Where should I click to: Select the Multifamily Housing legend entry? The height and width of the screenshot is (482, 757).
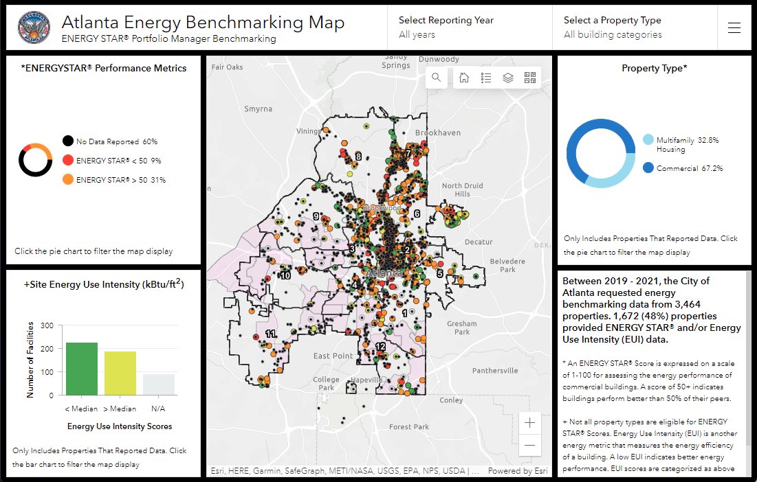point(681,144)
